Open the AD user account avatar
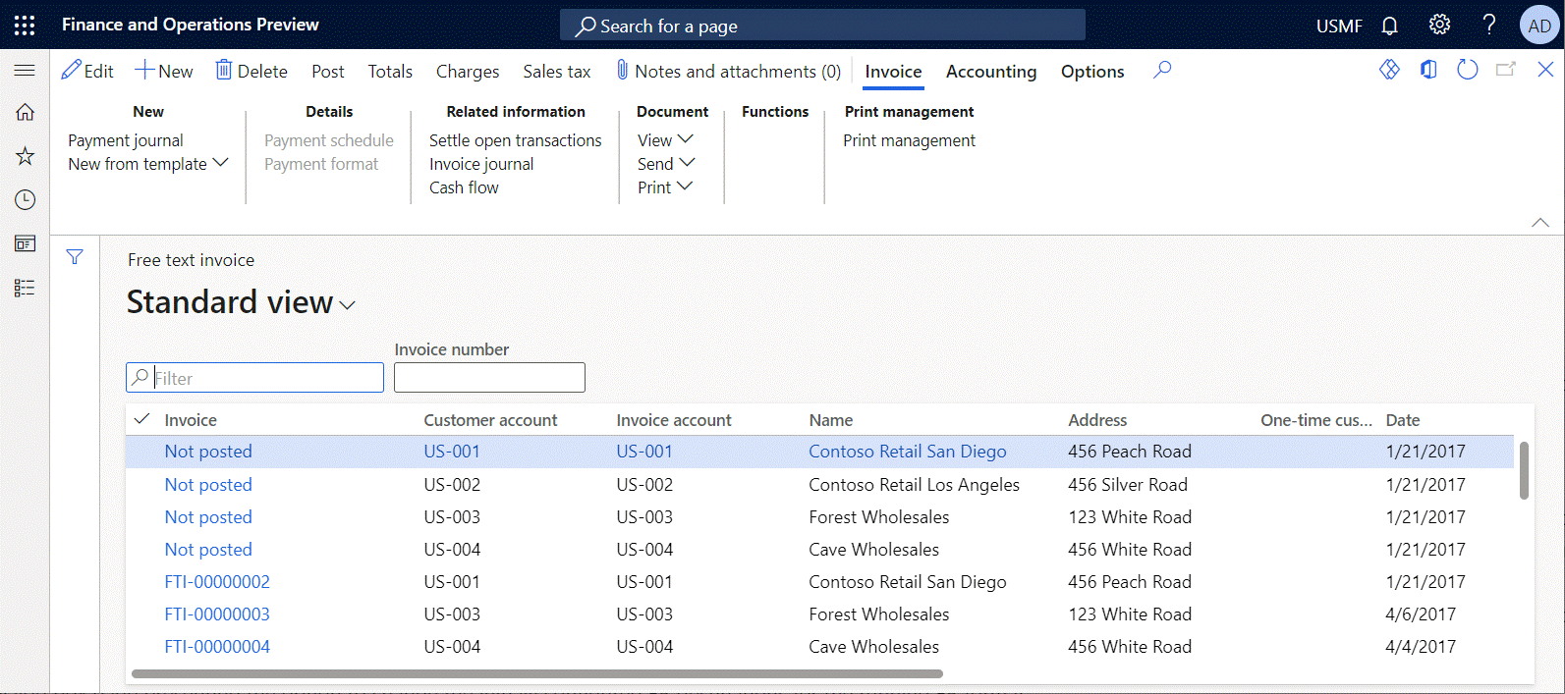Image resolution: width=1565 pixels, height=694 pixels. (1539, 26)
